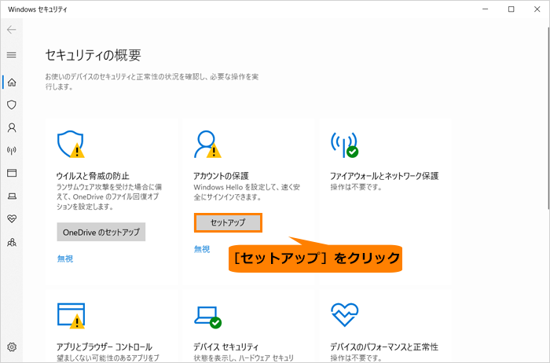The image size is (550, 363).
Task: Open デバイスのパフォーマンスと正常性 heading
Action: point(384,346)
